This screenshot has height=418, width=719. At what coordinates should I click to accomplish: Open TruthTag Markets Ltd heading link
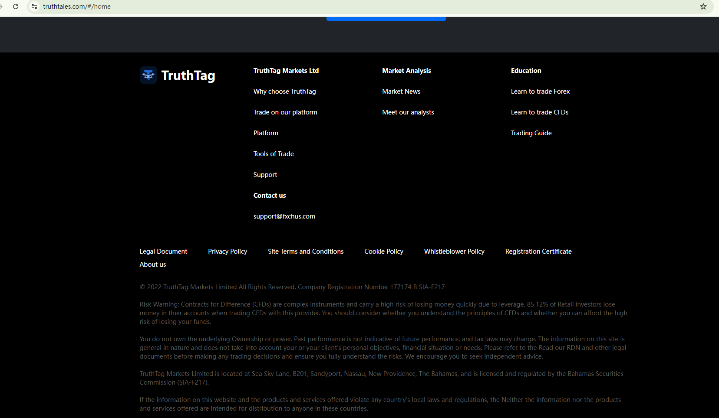click(x=286, y=71)
